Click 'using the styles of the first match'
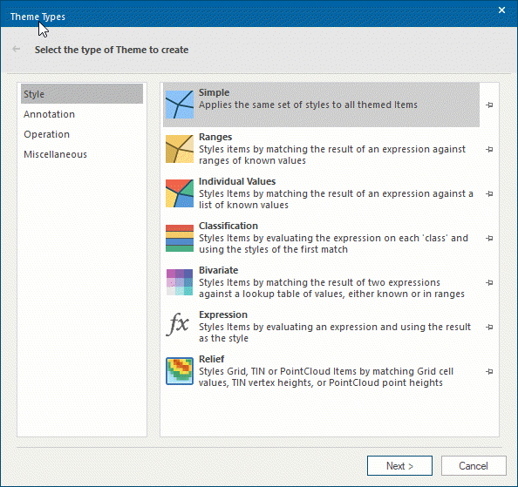The height and width of the screenshot is (487, 518). coord(273,249)
